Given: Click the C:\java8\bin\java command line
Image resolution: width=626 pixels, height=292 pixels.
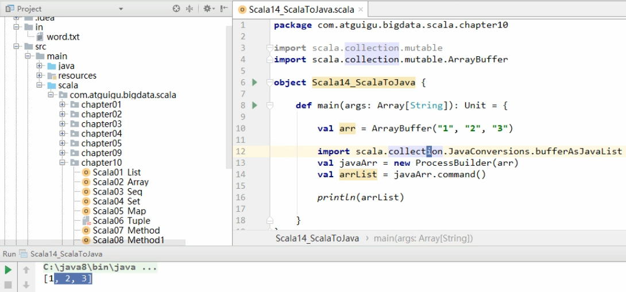Looking at the screenshot, I should pyautogui.click(x=100, y=267).
